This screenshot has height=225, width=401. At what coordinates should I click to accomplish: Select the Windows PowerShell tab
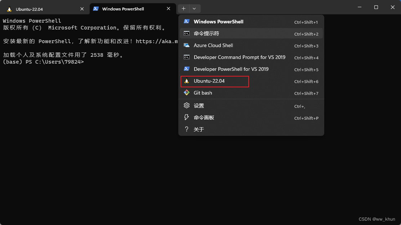pyautogui.click(x=133, y=9)
